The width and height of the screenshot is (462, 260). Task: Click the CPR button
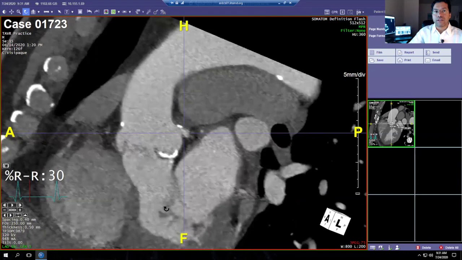(335, 12)
